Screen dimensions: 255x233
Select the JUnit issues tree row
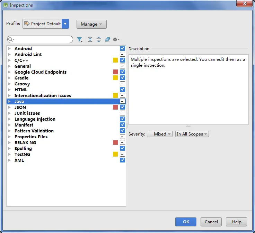pos(66,113)
